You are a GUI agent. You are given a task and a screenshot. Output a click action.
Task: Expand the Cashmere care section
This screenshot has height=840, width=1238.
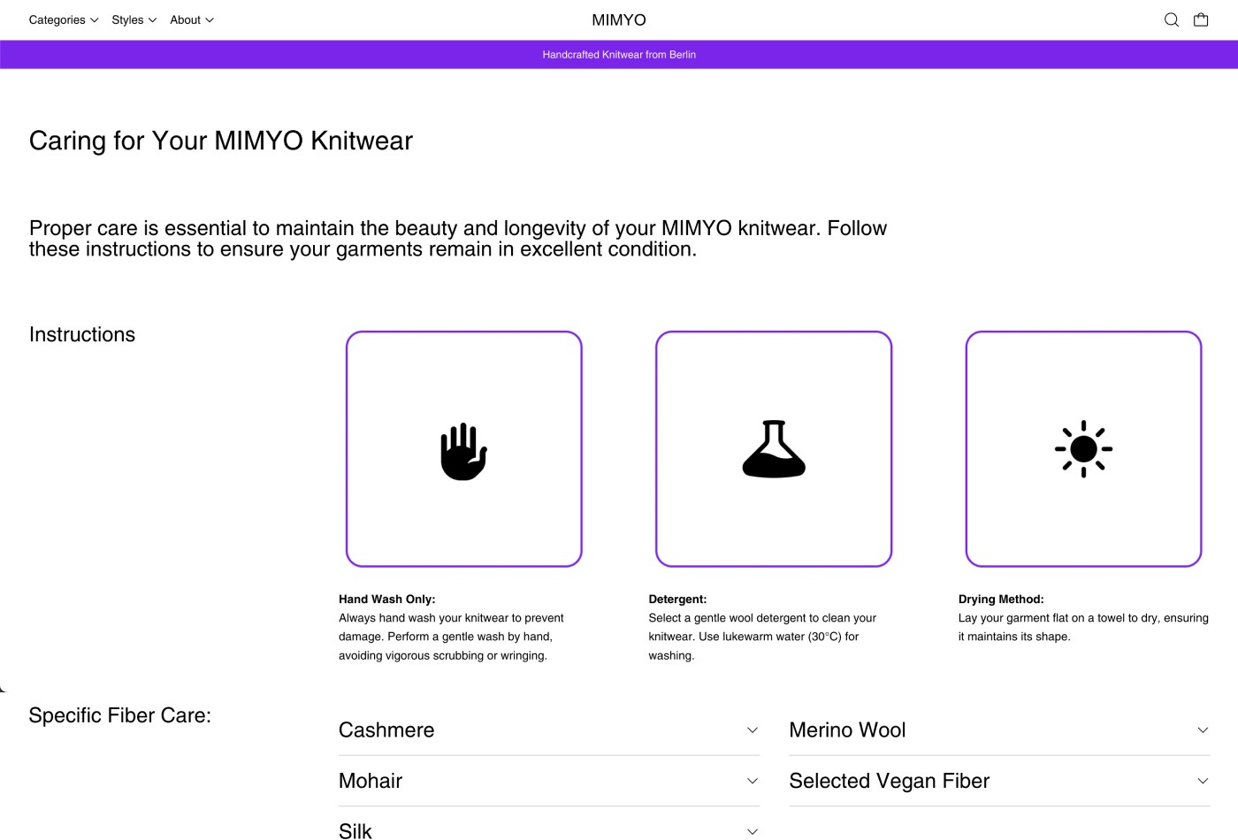pos(549,730)
